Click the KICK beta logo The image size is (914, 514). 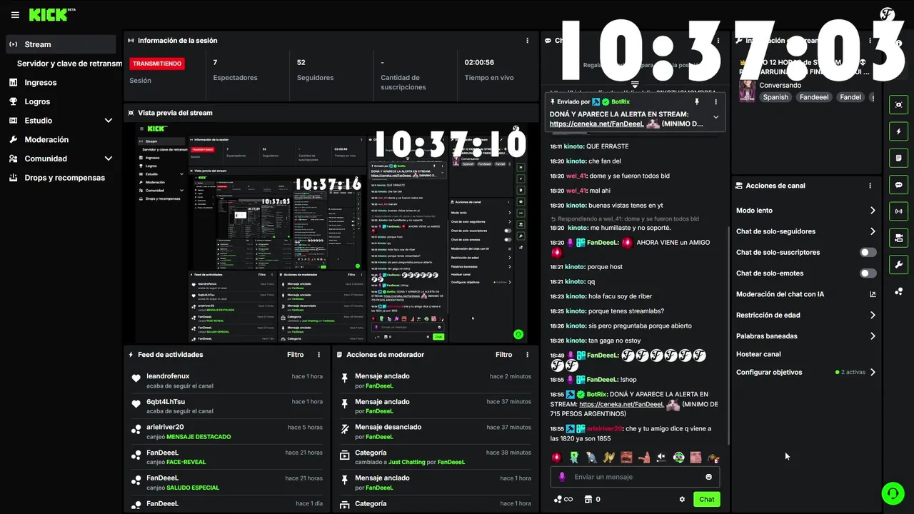52,14
